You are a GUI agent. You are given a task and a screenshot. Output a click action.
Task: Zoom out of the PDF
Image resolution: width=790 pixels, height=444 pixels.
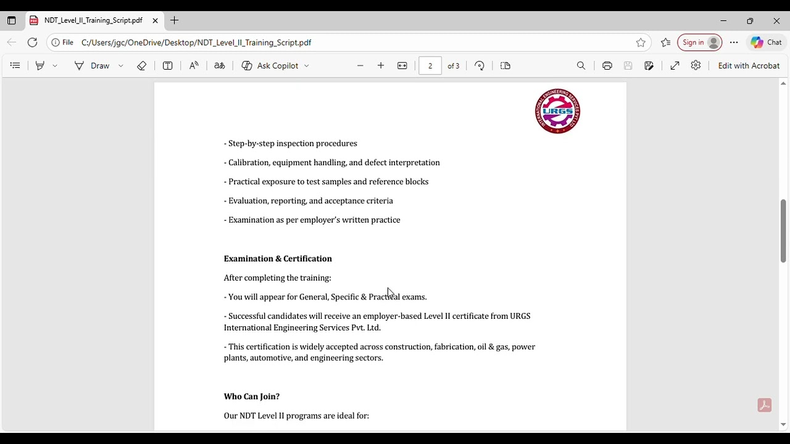360,65
